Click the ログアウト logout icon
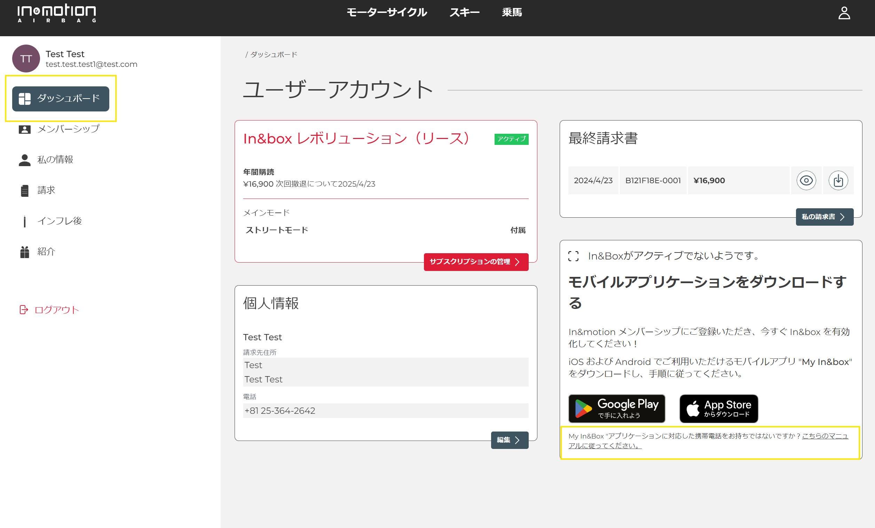This screenshot has width=875, height=528. coord(23,310)
